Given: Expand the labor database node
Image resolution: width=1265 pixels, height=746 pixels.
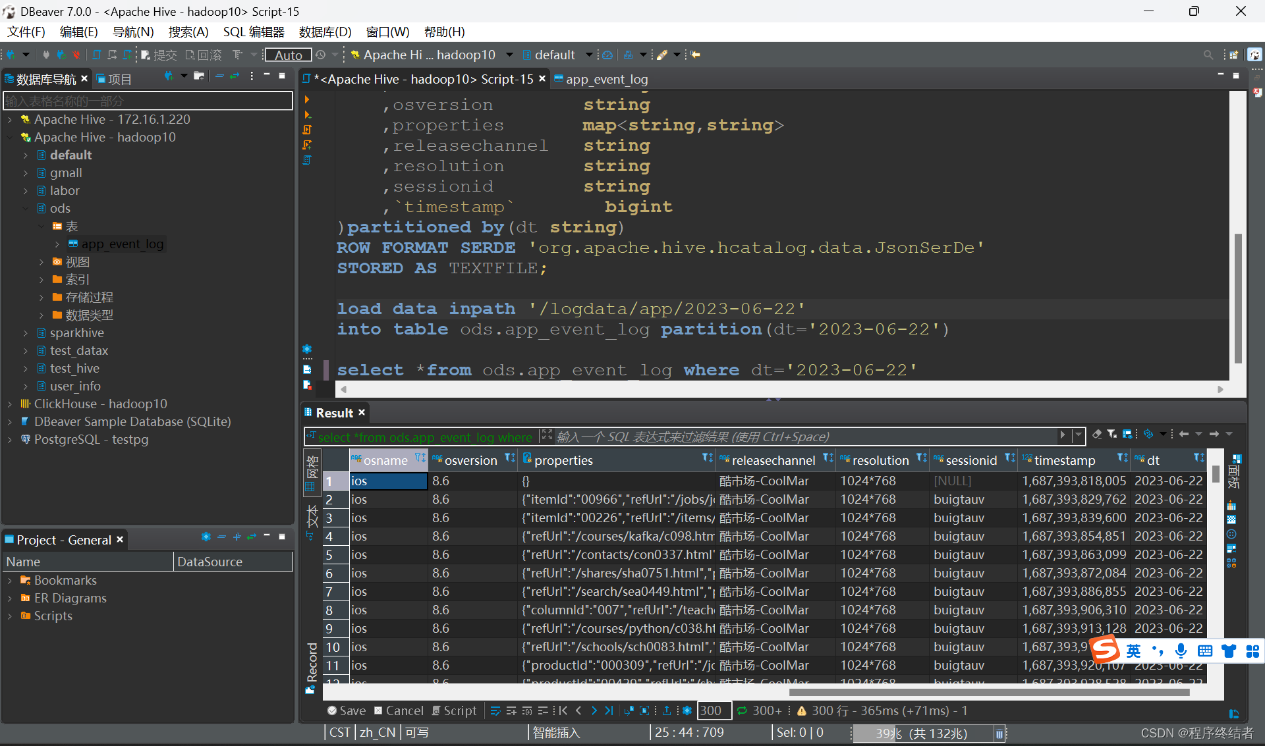Looking at the screenshot, I should click(26, 190).
